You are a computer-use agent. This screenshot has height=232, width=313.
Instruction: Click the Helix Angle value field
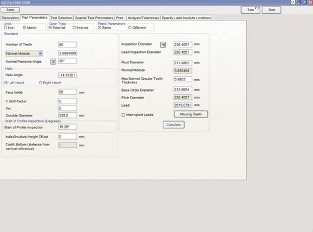68,75
